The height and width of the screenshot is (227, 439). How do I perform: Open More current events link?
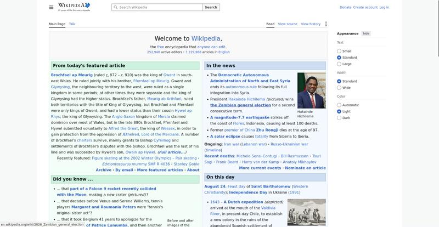coord(260,168)
